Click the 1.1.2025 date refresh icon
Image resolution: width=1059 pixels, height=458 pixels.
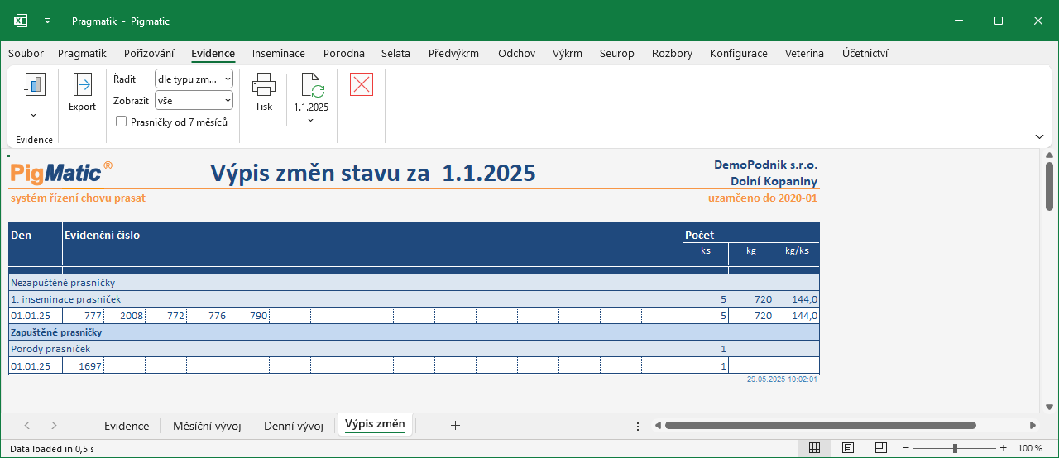311,86
